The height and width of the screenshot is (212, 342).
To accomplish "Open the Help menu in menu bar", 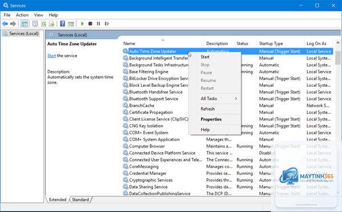I will point(53,15).
